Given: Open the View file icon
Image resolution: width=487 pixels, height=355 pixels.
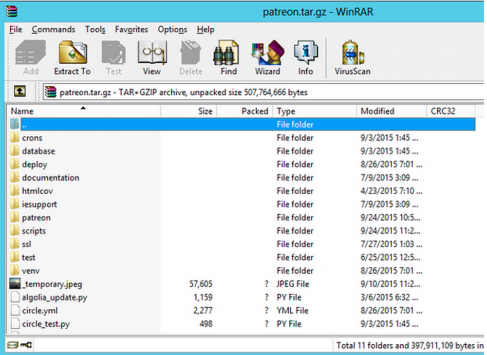Looking at the screenshot, I should click(151, 53).
